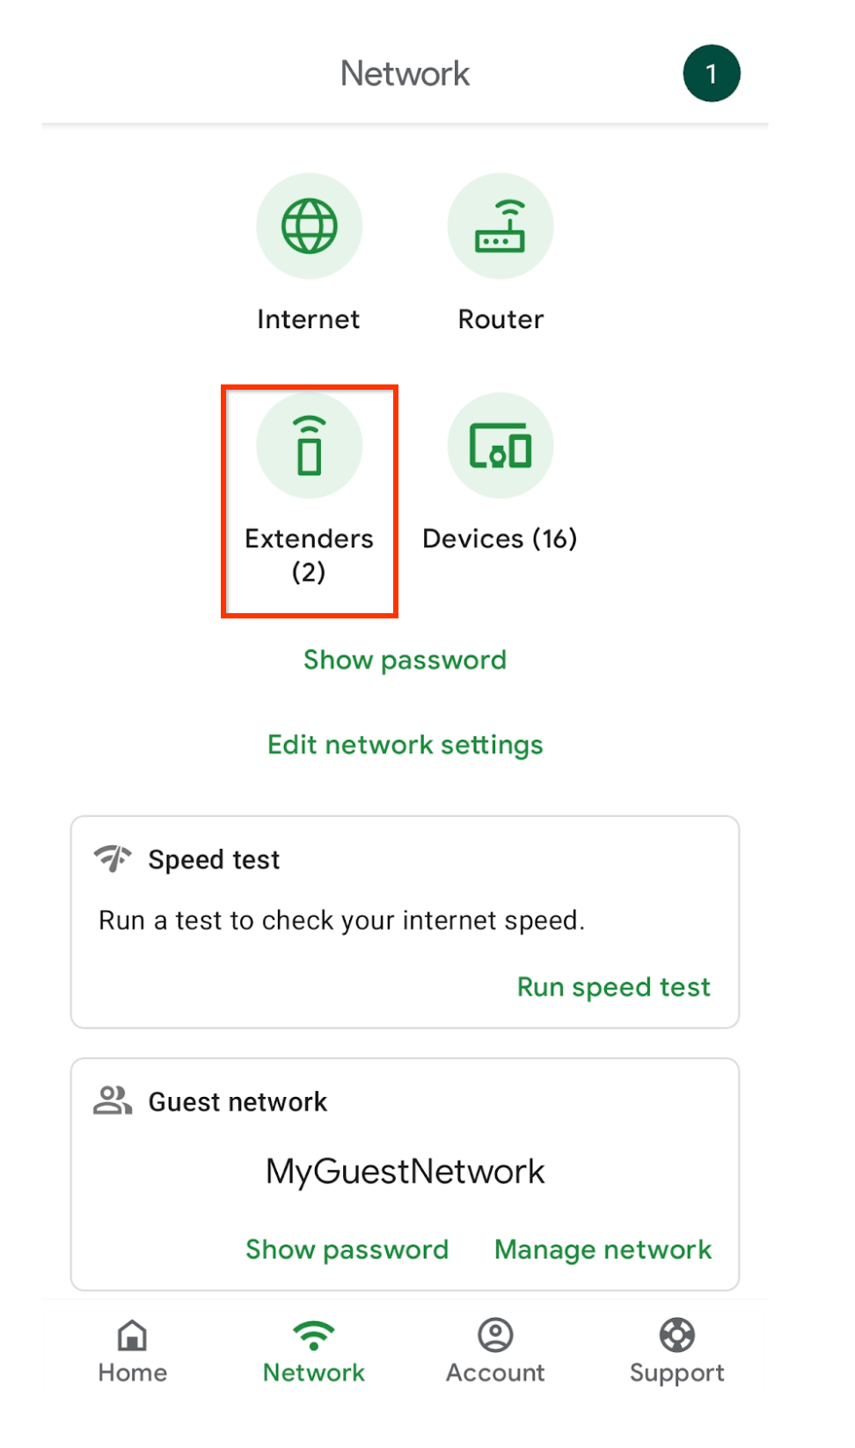Screen dimensions: 855x1448
Task: Click the MyGuestNetwork name
Action: click(405, 1172)
